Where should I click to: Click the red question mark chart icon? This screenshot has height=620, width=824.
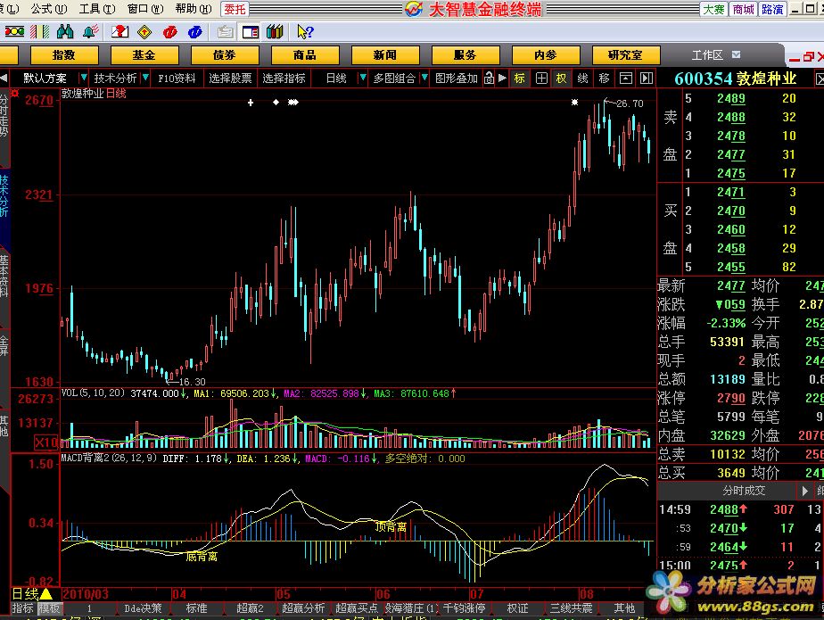119,32
